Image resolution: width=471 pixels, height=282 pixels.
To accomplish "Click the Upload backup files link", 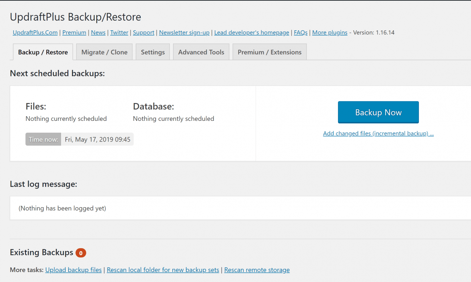I will 73,270.
